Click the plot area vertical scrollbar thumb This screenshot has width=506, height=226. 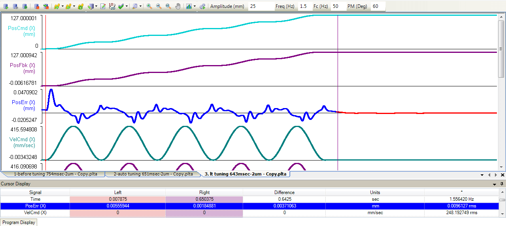pos(501,49)
